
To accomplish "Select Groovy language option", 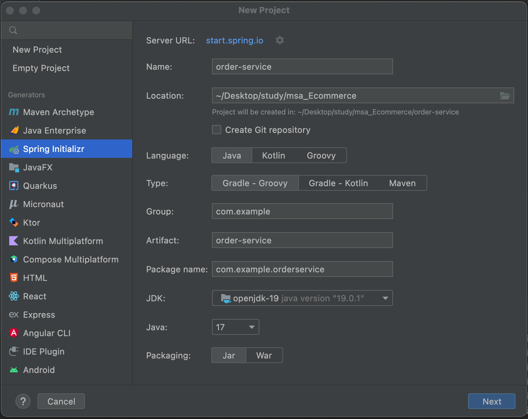I will [321, 156].
